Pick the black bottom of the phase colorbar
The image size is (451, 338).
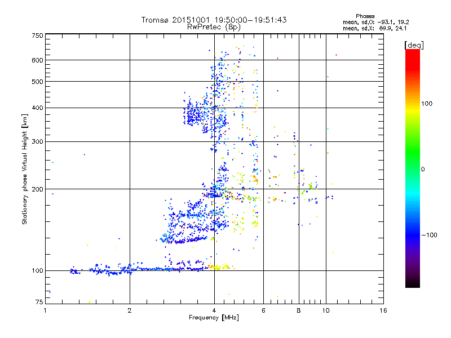413,283
